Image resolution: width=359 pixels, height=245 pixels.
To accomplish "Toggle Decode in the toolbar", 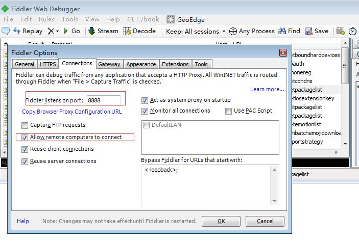I will (139, 31).
